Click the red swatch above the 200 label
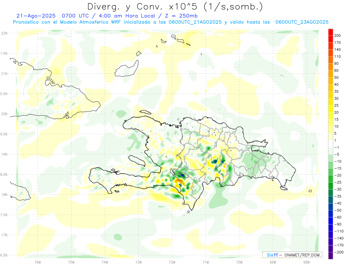The width and height of the screenshot is (344, 266). (331, 32)
